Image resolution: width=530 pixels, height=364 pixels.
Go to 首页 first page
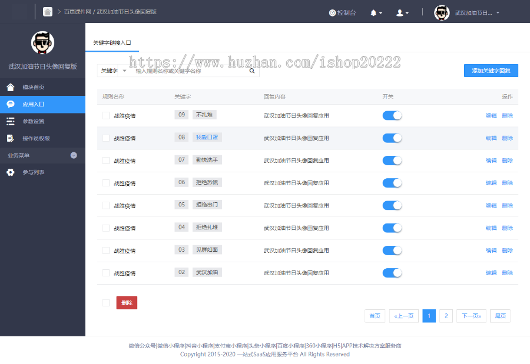point(375,316)
